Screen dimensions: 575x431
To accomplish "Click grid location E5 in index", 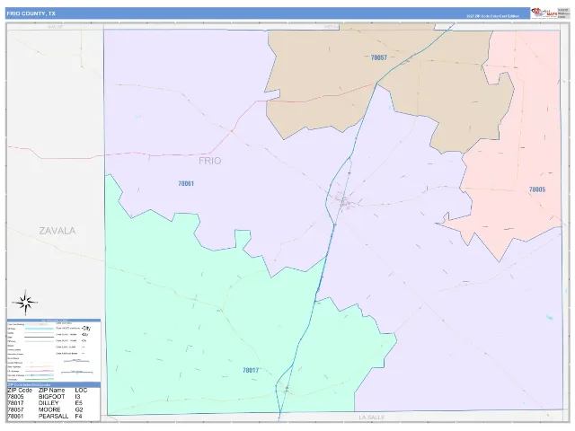I will 78,403.
